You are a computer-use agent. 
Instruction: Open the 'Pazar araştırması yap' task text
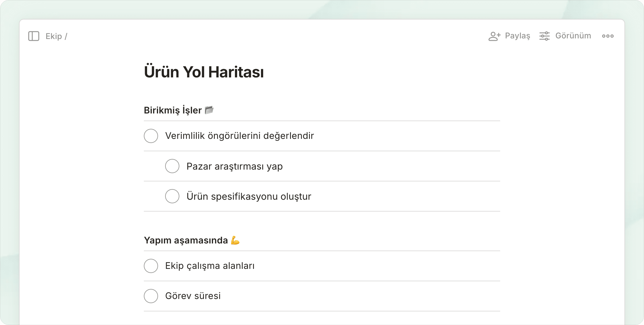[234, 166]
